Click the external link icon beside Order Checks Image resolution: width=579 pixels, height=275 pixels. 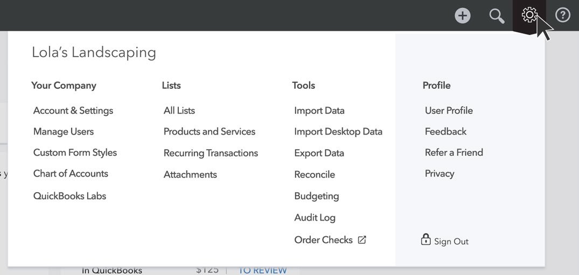pos(362,240)
